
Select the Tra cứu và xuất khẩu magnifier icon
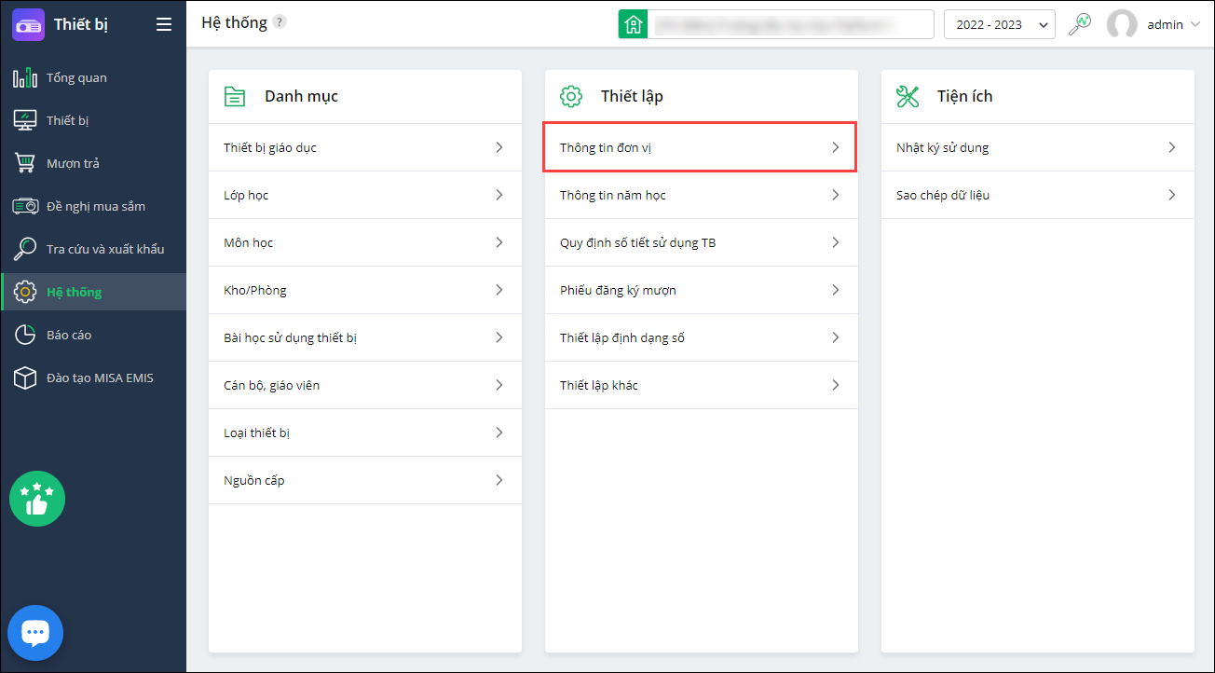(x=25, y=249)
